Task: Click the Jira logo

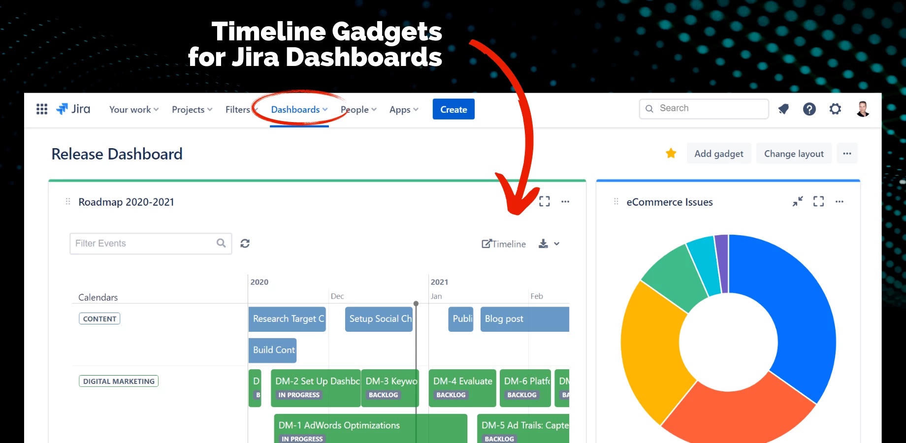Action: 73,109
